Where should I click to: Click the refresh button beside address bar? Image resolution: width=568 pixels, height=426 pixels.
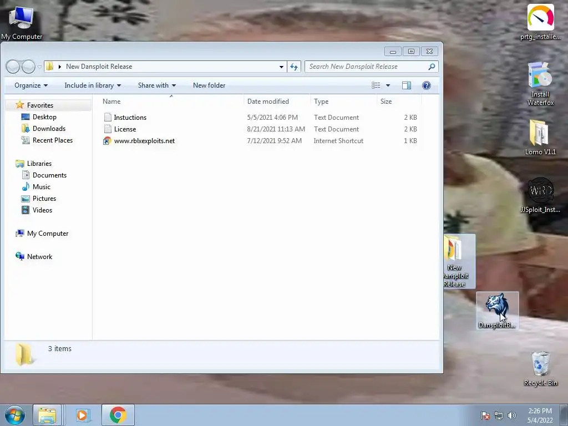[x=294, y=67]
